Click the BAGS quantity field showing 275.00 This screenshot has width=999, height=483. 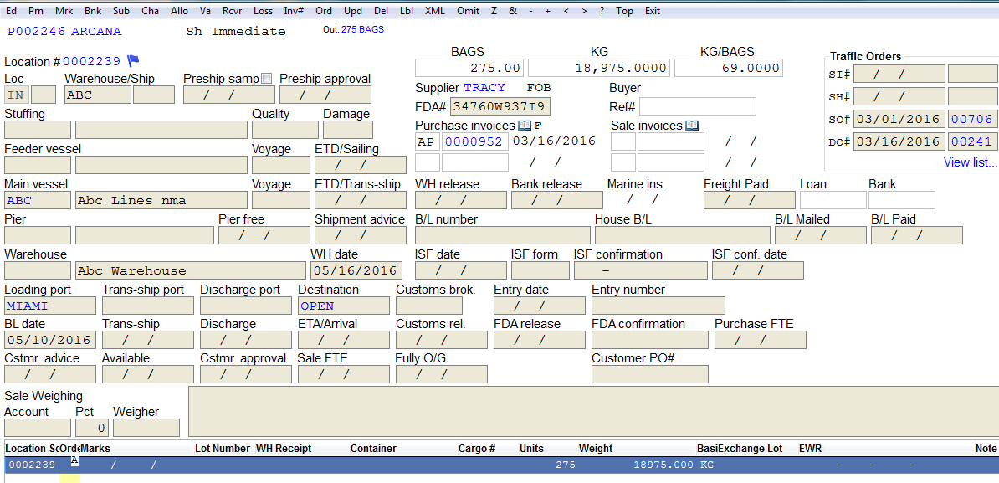(469, 68)
